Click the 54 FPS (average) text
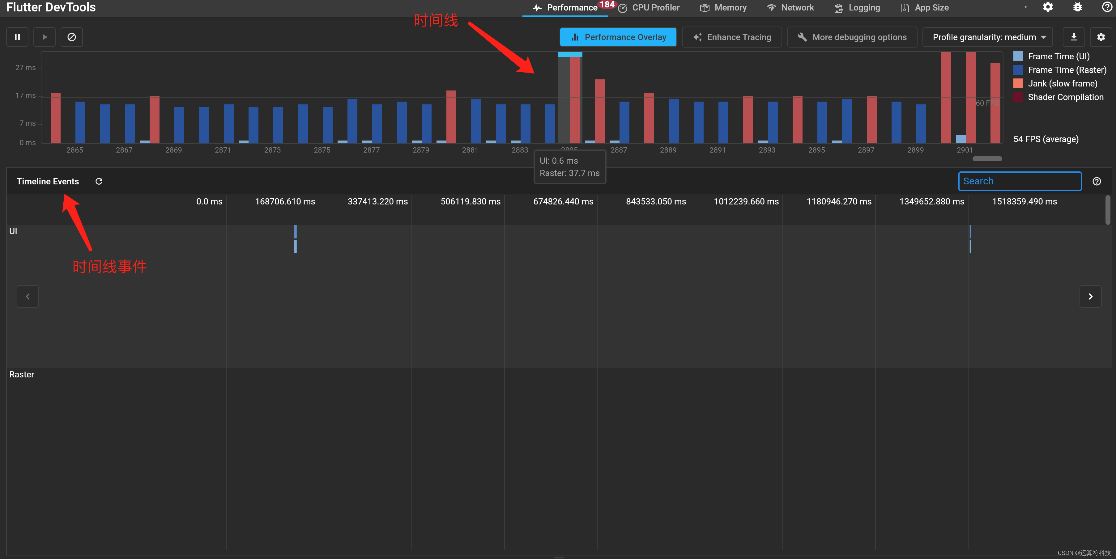The image size is (1116, 559). tap(1046, 139)
